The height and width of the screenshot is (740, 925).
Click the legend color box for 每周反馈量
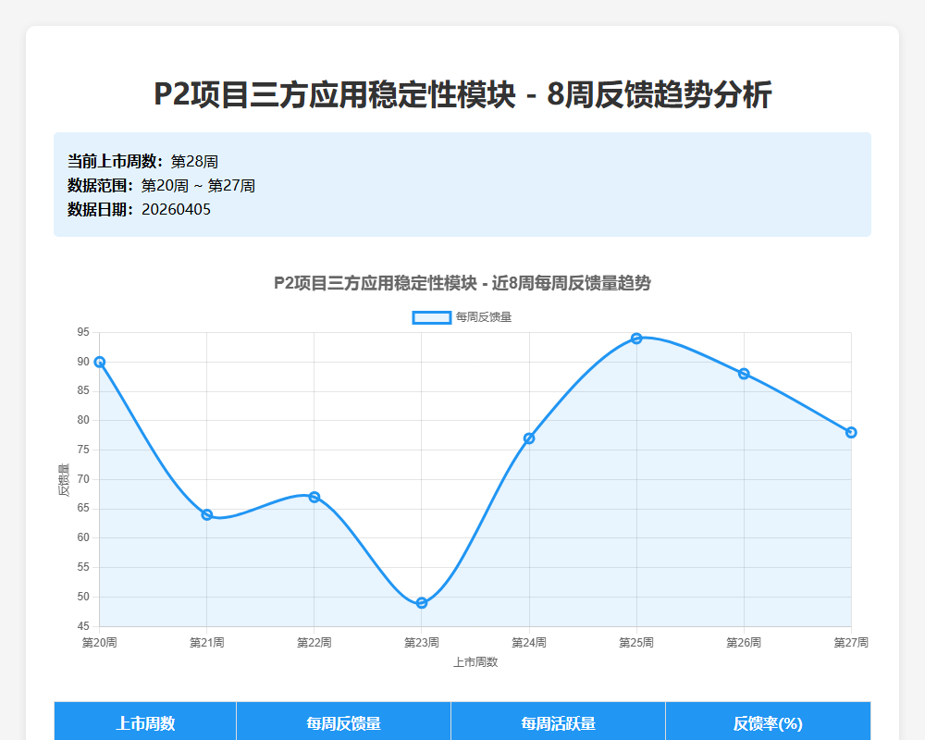(432, 317)
